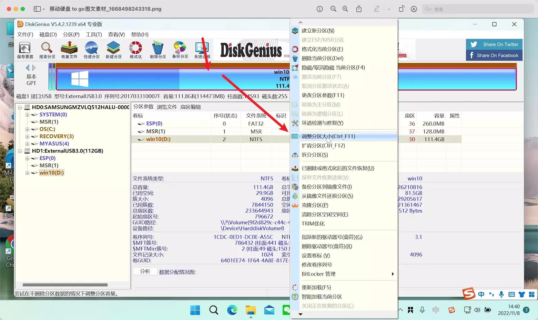Click the 系统迁移 (system migration) icon
Screen dimensions: 538x320
pyautogui.click(x=202, y=50)
